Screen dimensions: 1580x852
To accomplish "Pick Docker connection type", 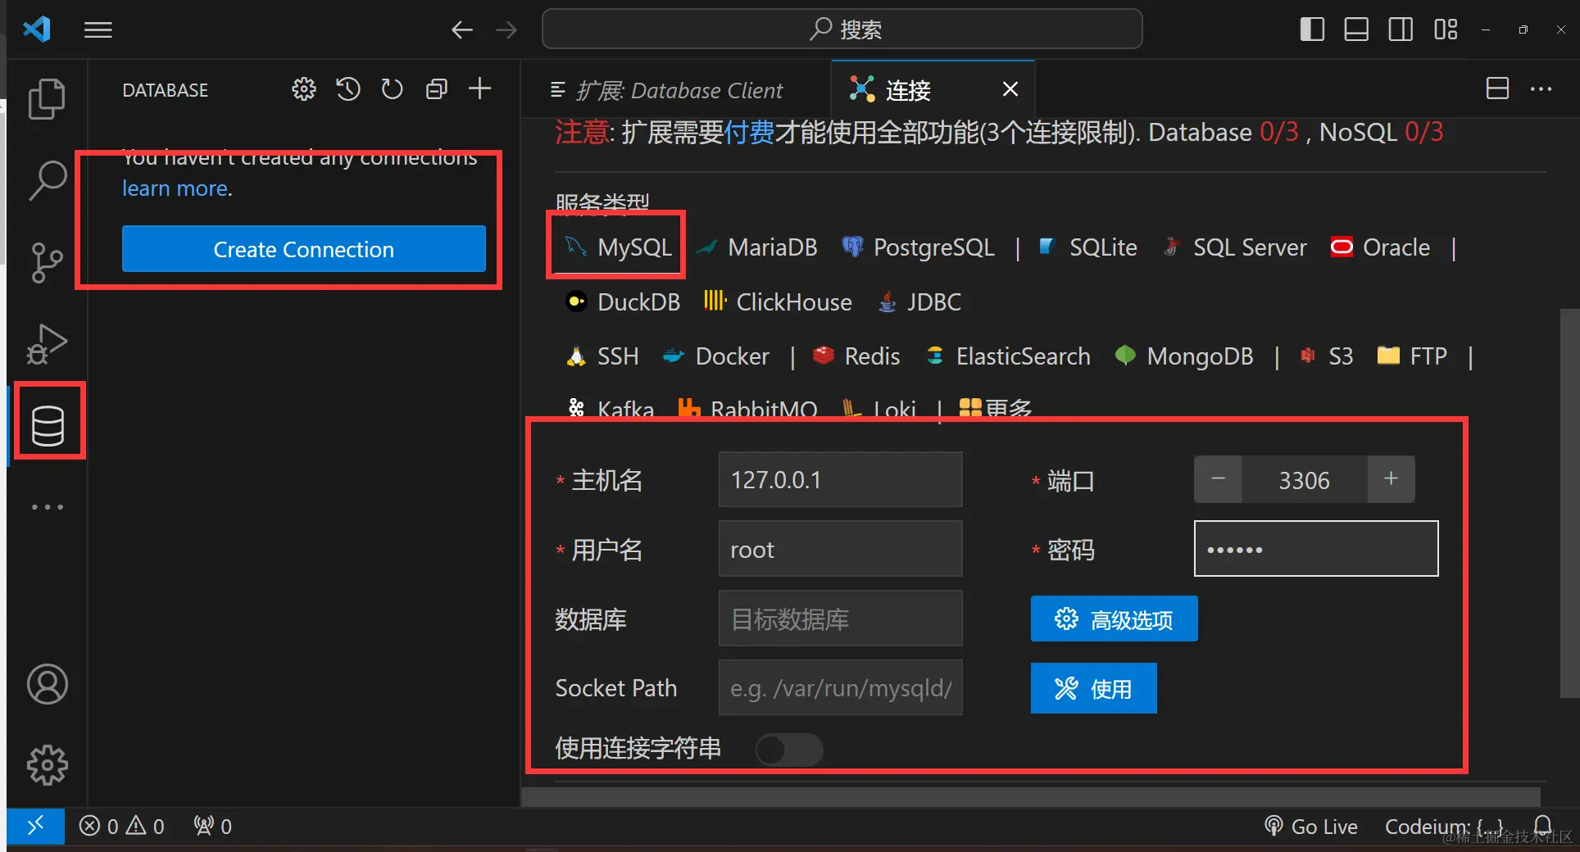I will (x=716, y=356).
